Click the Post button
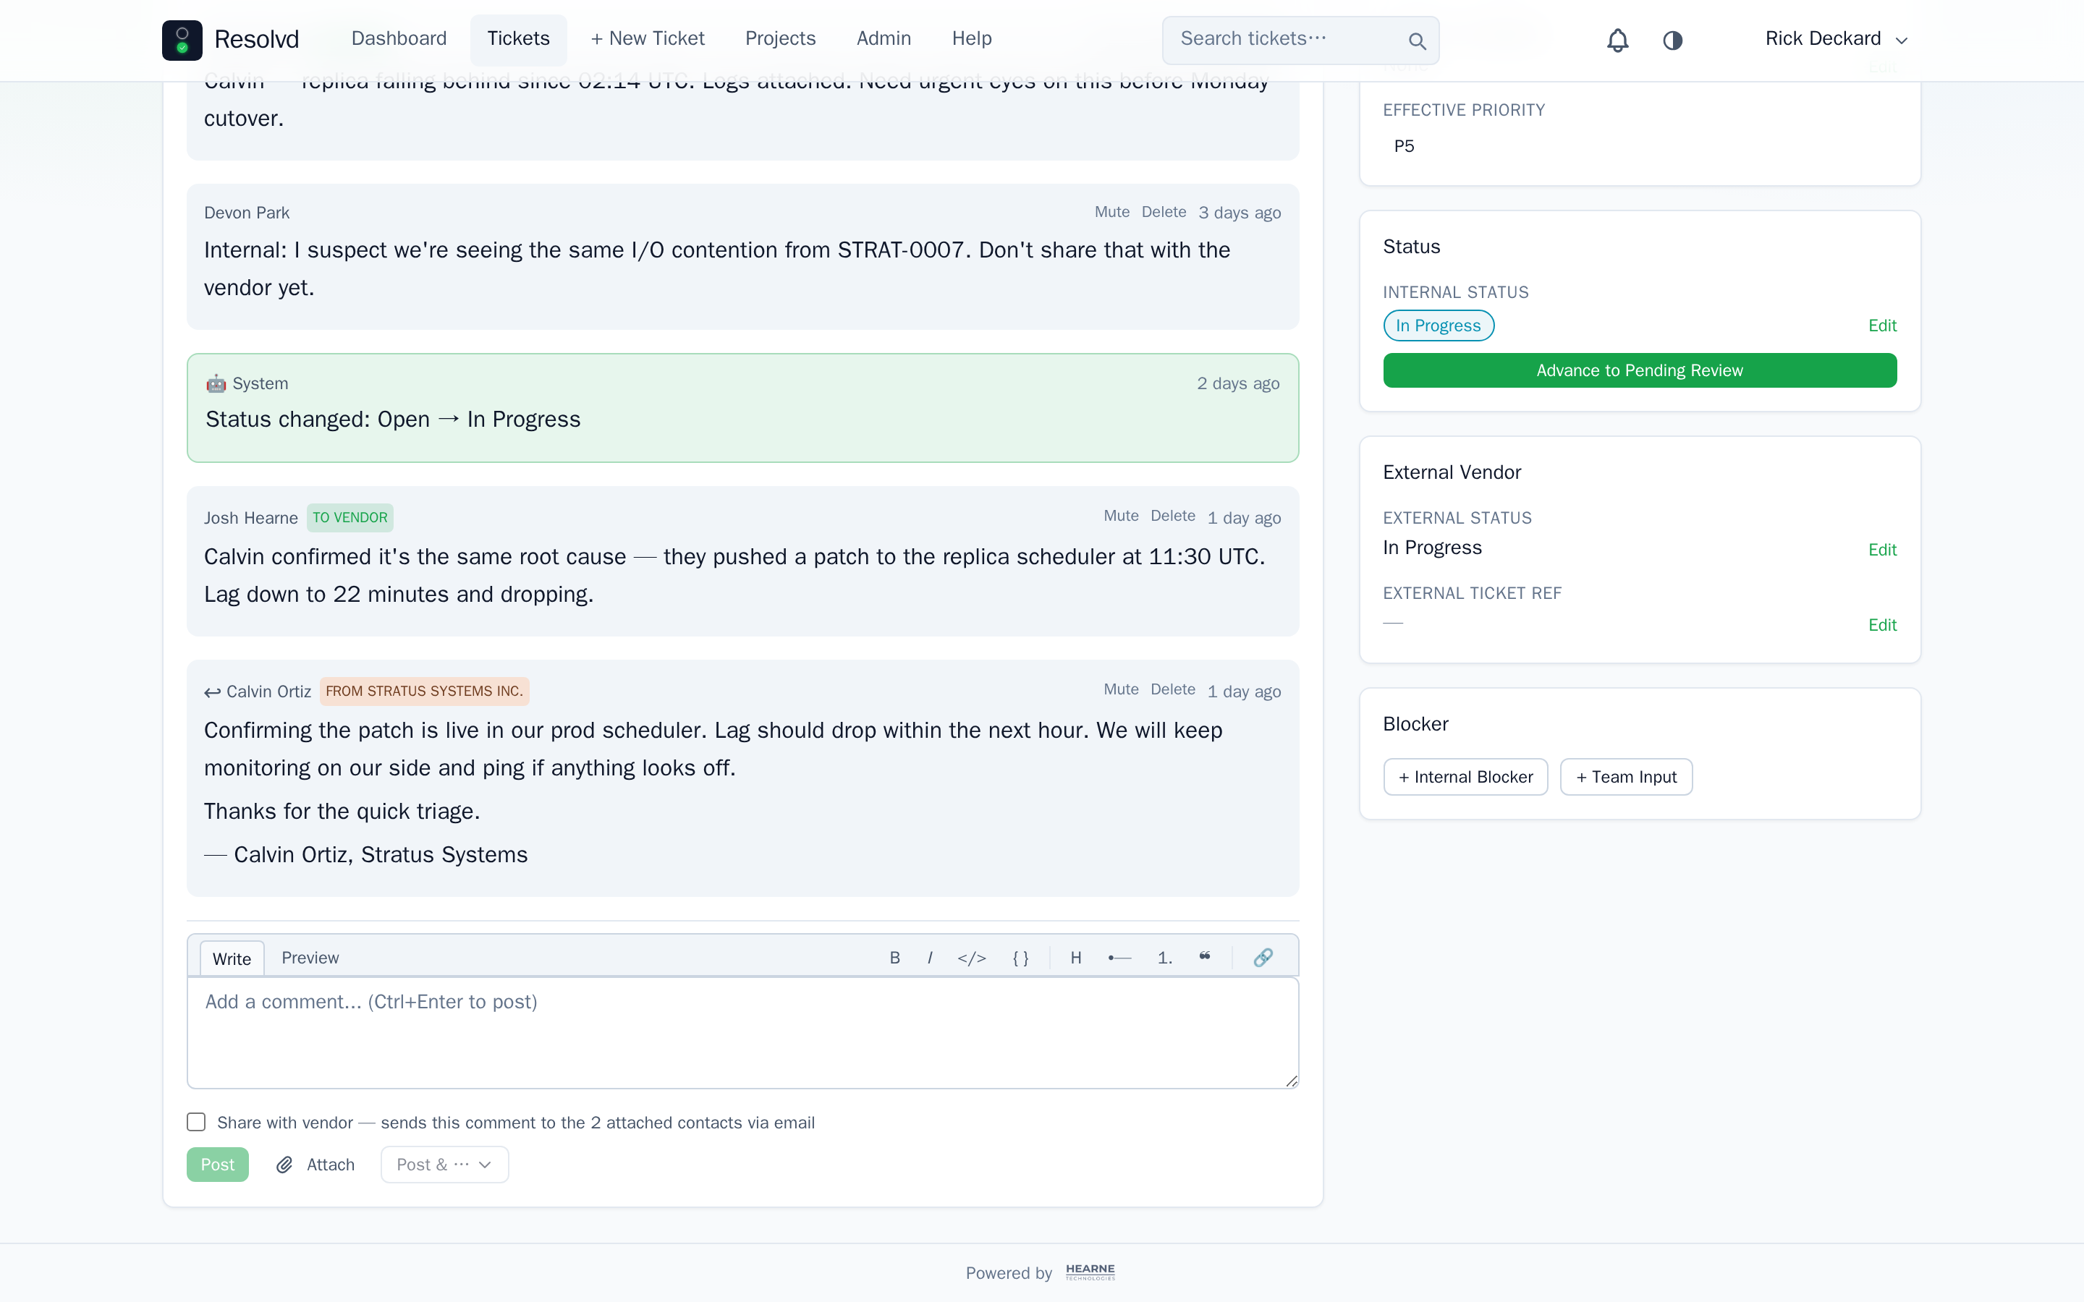This screenshot has height=1302, width=2084. tap(217, 1165)
